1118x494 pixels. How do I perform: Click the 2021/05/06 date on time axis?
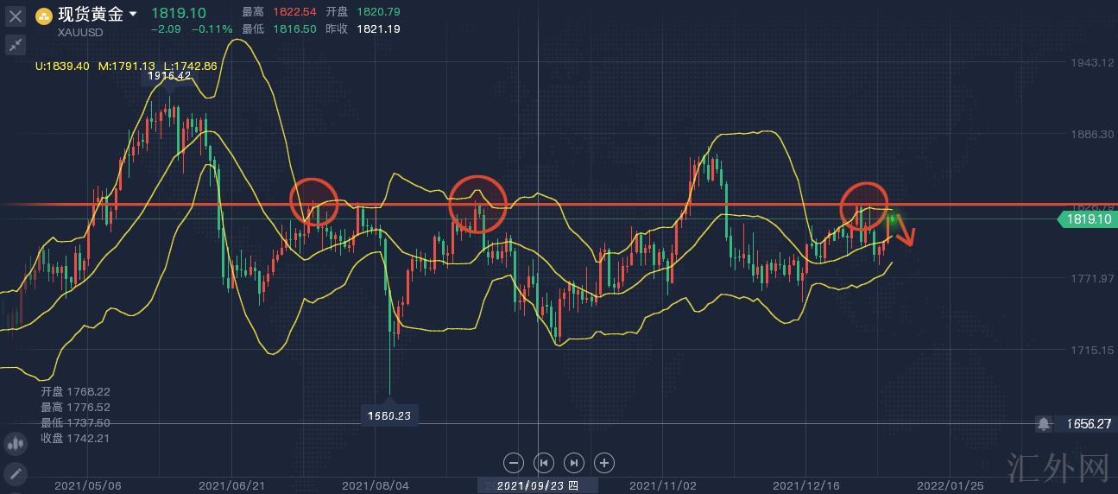click(88, 485)
